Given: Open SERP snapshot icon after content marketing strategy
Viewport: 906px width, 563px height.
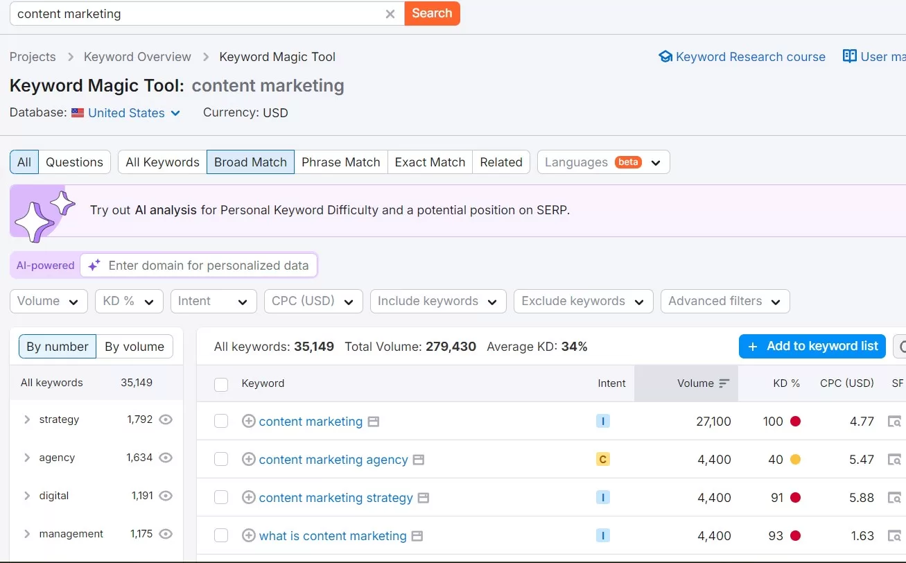Looking at the screenshot, I should 424,498.
